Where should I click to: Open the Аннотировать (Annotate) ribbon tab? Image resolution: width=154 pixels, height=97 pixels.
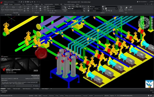point(17,4)
